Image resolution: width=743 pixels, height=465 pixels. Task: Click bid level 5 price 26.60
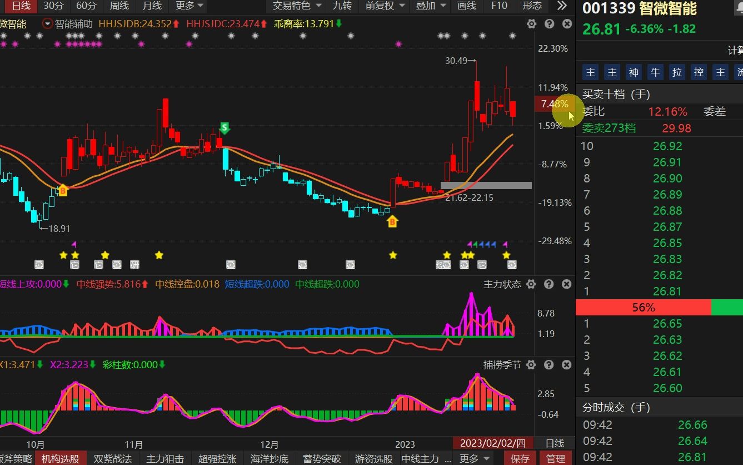tap(667, 388)
